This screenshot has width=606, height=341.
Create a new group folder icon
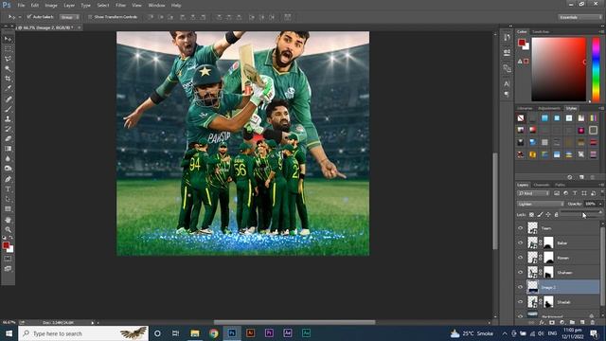[x=572, y=322]
